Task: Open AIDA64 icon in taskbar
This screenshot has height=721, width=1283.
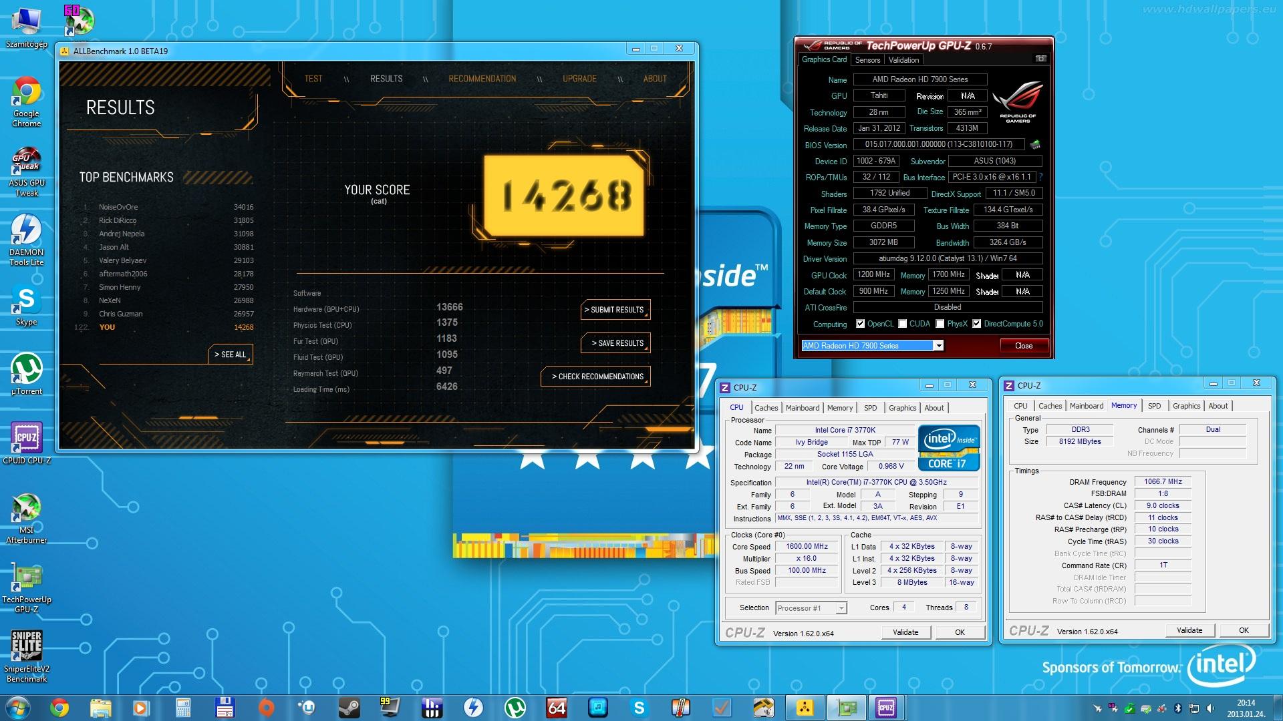Action: tap(556, 707)
